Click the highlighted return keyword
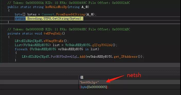 click(x=20, y=19)
